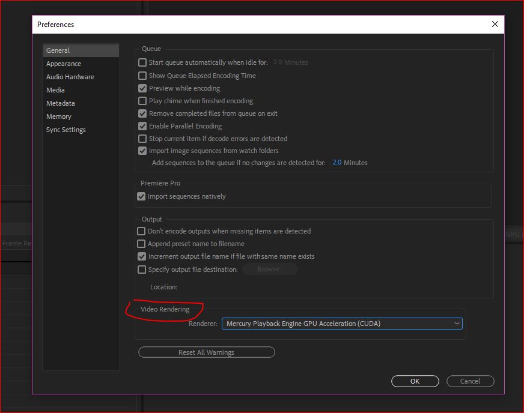Uncheck Remove completed files from queue on exit
Image resolution: width=524 pixels, height=413 pixels.
(x=142, y=113)
